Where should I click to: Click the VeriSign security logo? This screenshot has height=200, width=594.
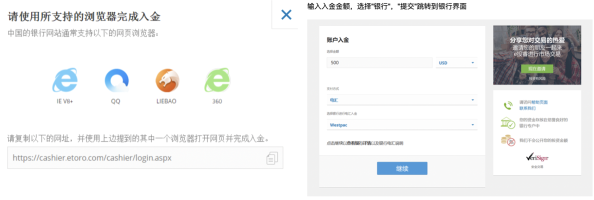(x=537, y=157)
